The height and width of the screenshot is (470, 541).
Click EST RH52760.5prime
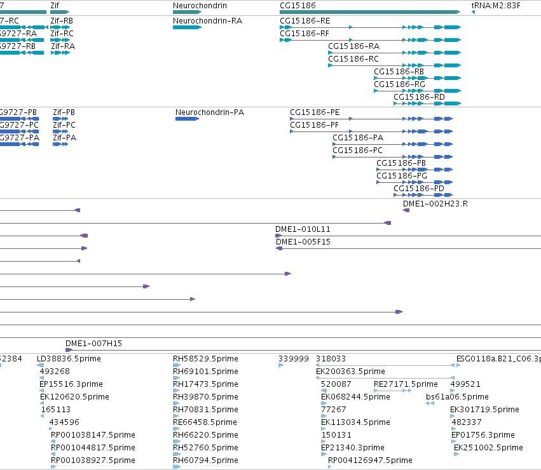(x=205, y=448)
